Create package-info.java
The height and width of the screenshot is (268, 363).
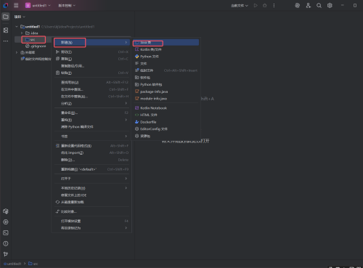pos(166,92)
